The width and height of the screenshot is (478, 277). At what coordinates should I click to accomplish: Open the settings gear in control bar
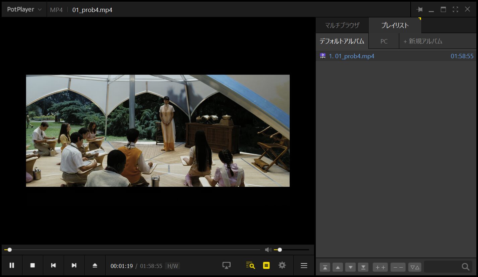pos(282,265)
